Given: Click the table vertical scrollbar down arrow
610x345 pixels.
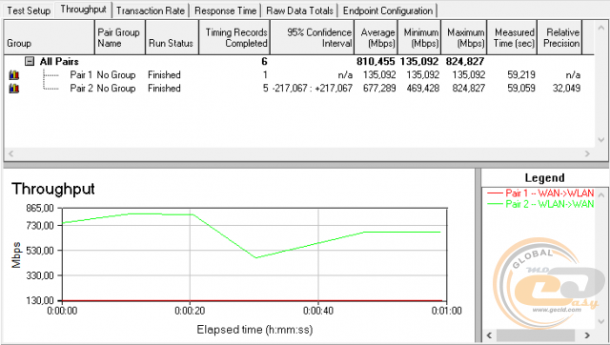Looking at the screenshot, I should 601,140.
